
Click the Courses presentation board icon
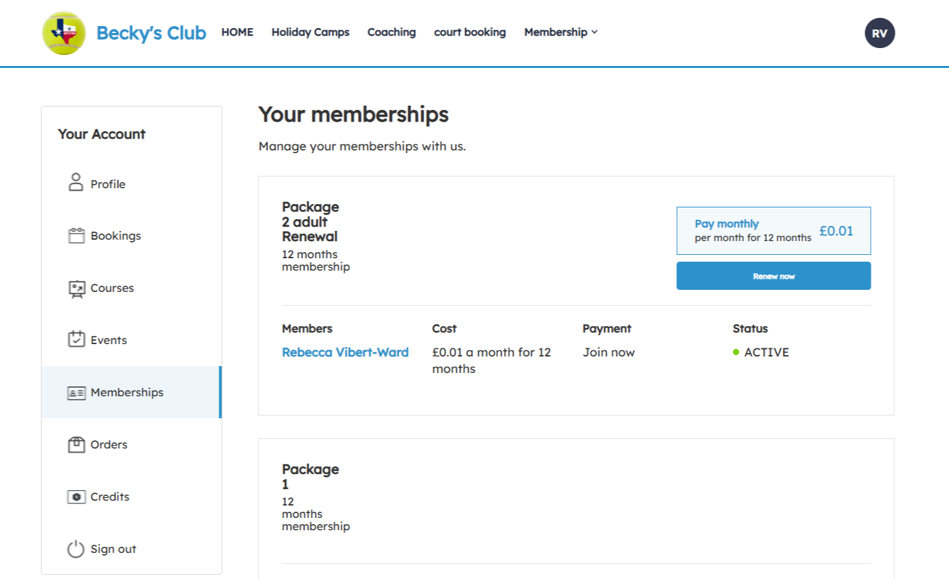76,288
